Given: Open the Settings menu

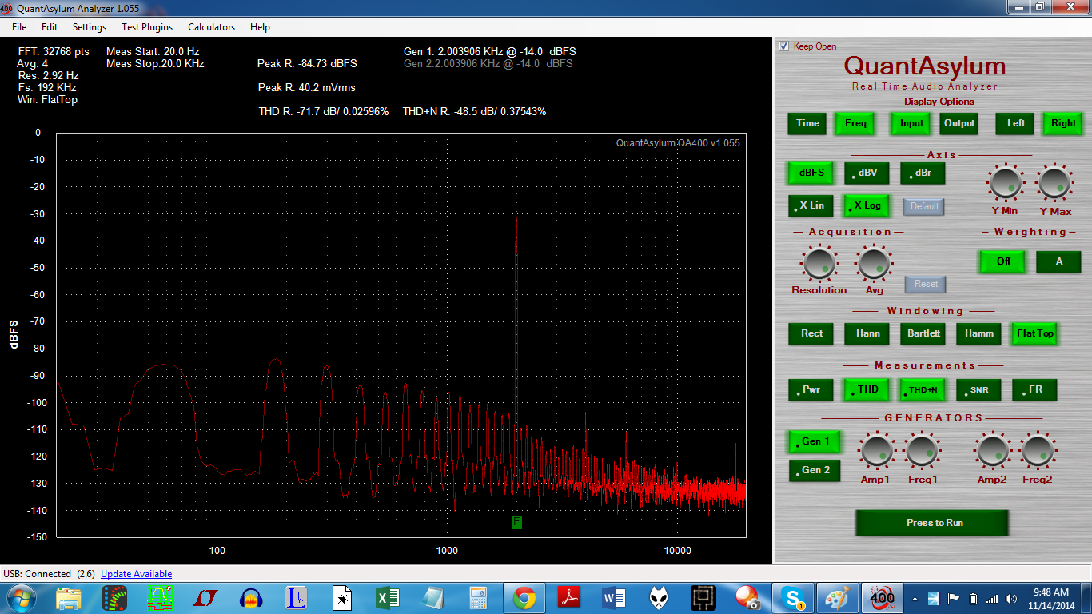Looking at the screenshot, I should pos(90,27).
